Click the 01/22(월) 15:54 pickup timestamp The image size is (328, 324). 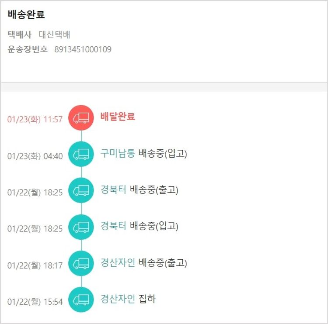(35, 302)
